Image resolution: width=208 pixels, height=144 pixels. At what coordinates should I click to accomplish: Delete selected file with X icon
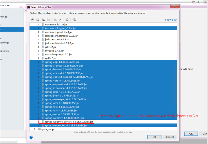(60, 20)
